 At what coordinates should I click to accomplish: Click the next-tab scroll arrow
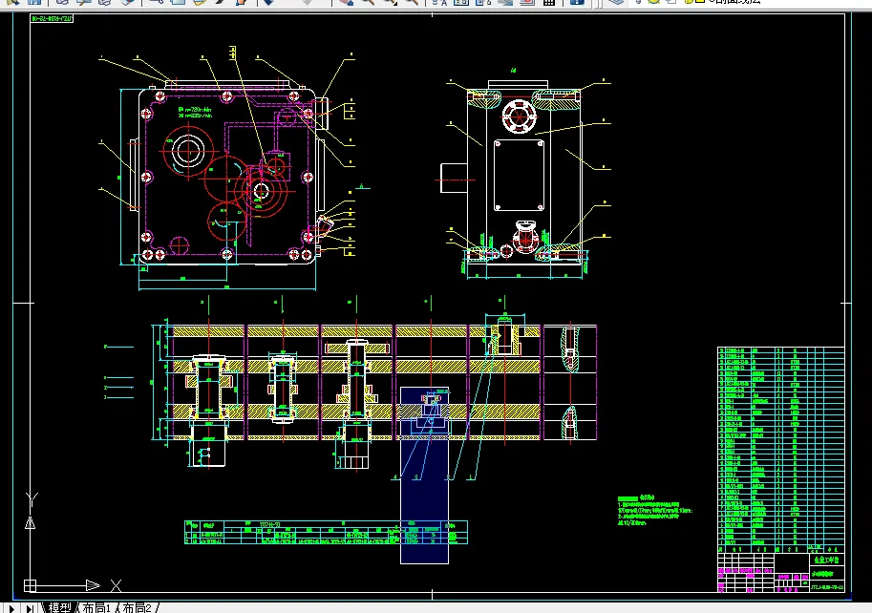point(11,608)
